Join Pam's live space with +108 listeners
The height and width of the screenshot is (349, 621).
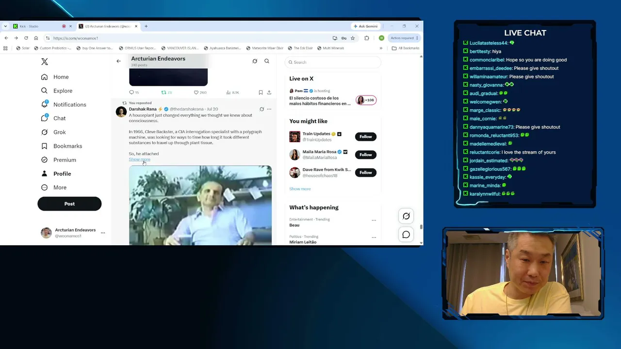click(366, 100)
